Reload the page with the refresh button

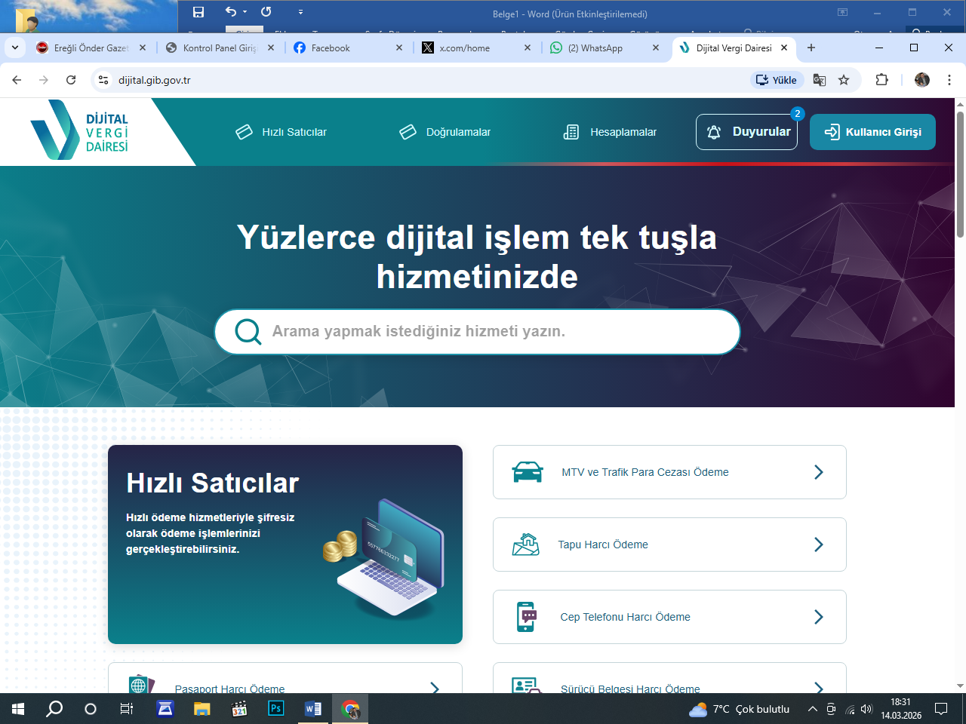coord(71,80)
